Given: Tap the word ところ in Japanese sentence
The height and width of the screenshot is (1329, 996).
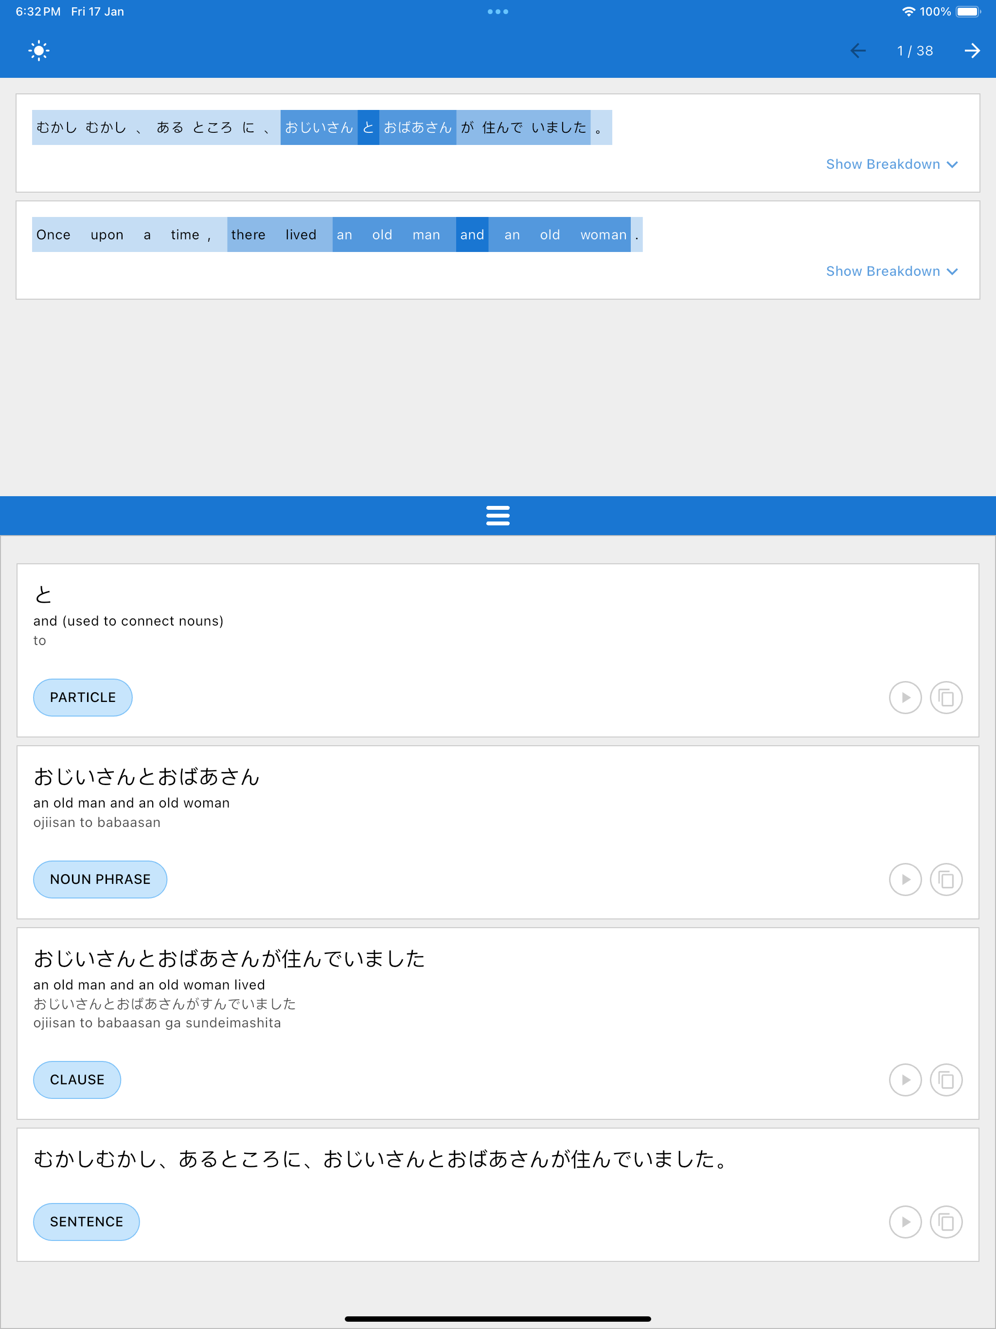Looking at the screenshot, I should [x=213, y=127].
